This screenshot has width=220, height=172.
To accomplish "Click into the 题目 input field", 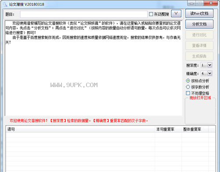I will point(83,14).
